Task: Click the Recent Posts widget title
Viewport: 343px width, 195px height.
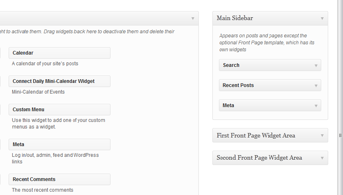Action: 238,85
